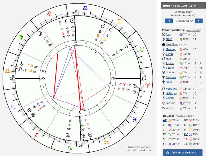The height and width of the screenshot is (156, 206).
Task: Click the Aries zodiac sign on chart wheel
Action: tap(148, 85)
